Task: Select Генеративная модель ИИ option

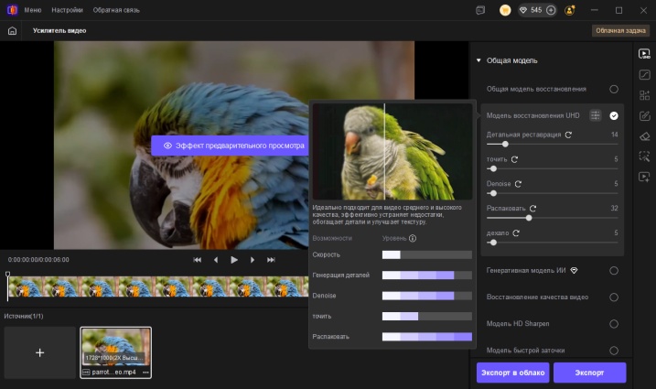Action: coord(614,271)
